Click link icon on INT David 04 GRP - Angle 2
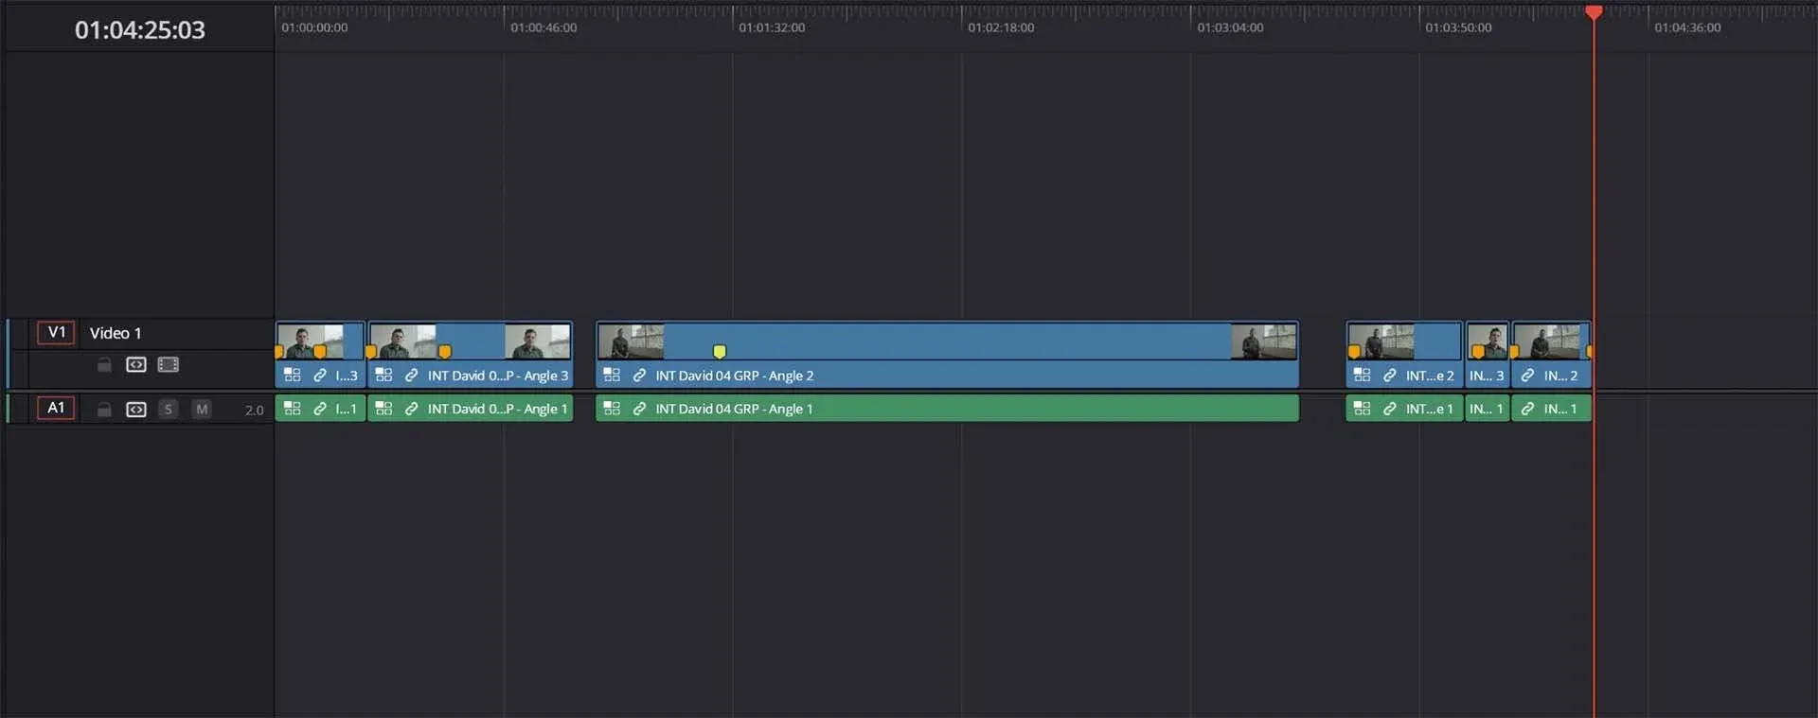1818x718 pixels. click(x=639, y=376)
